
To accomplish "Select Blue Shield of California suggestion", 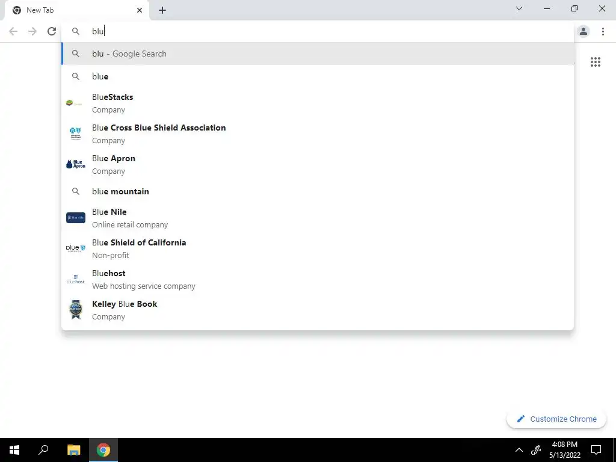I will [318, 248].
